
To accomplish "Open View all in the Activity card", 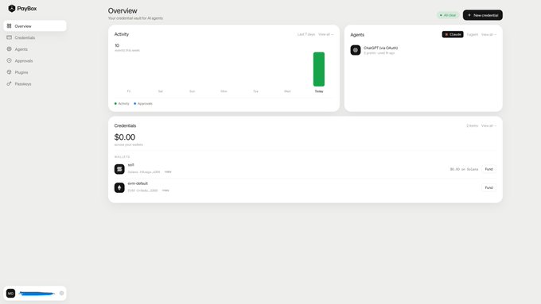I will click(x=326, y=34).
